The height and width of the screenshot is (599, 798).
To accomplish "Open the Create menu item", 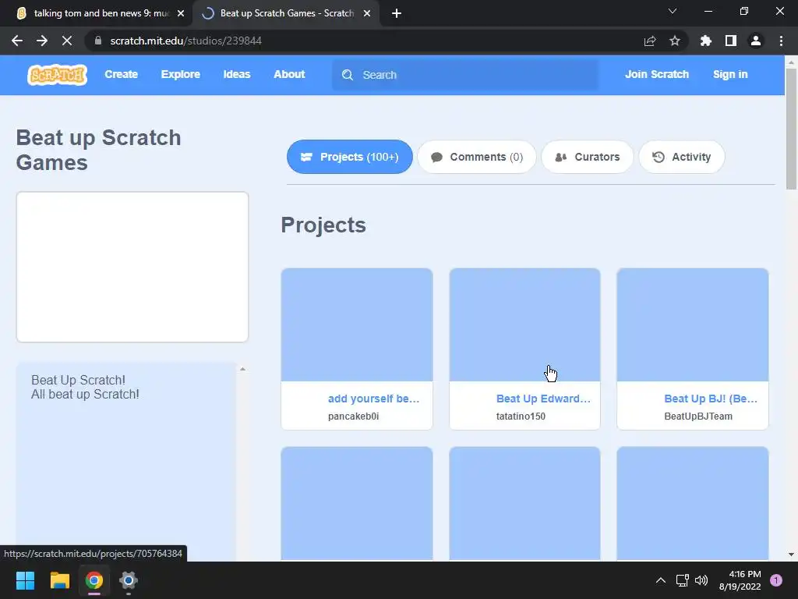I will [x=121, y=74].
